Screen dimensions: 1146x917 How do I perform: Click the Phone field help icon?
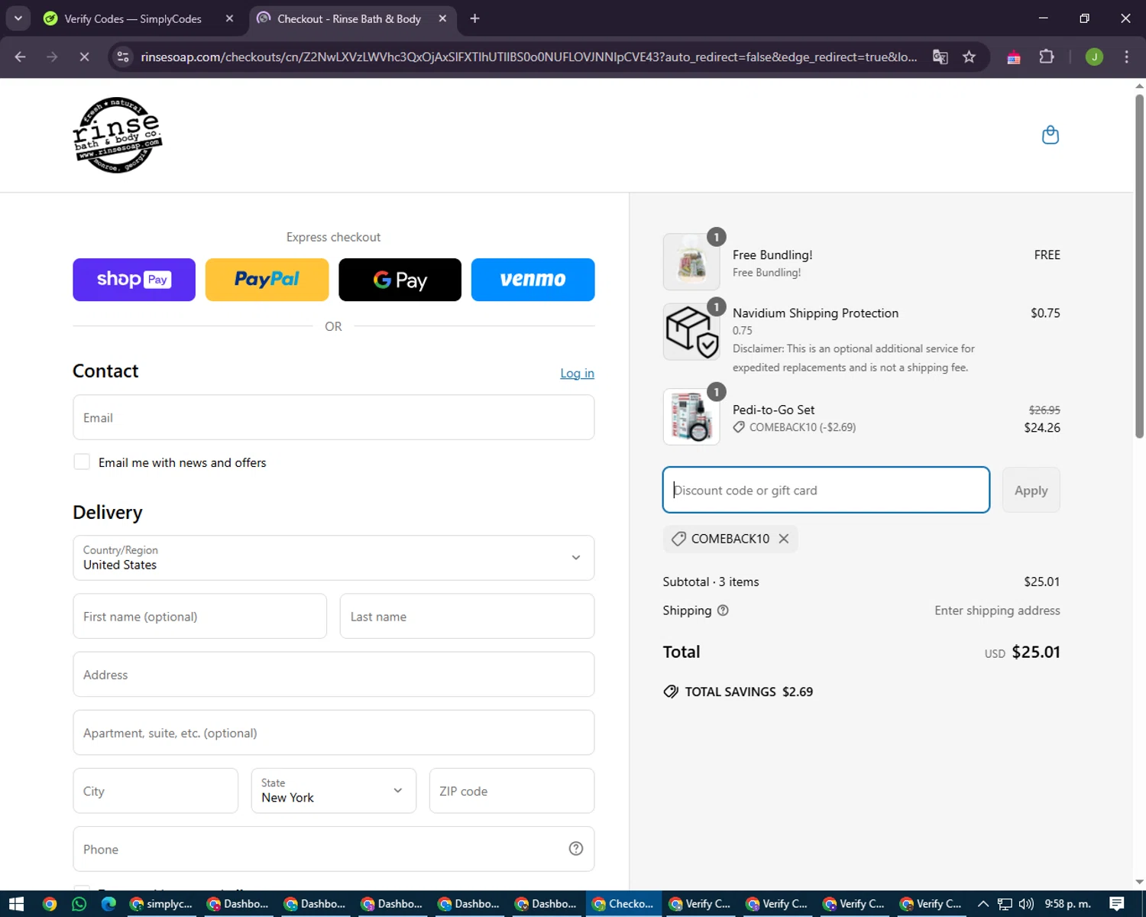576,849
